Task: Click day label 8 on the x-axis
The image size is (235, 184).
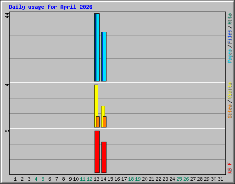Action: tap(63, 179)
